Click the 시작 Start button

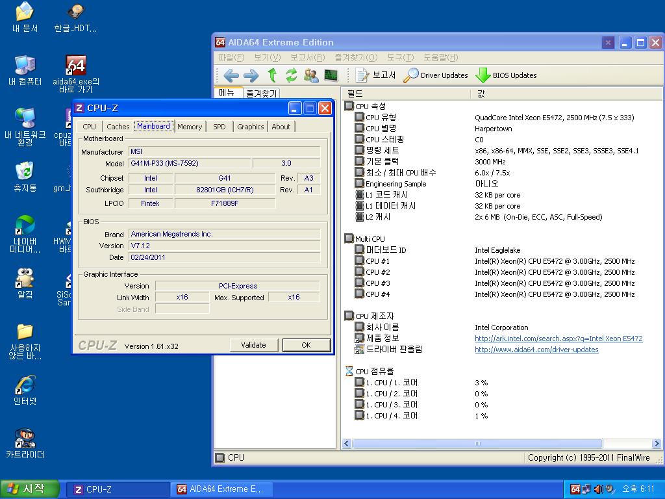[29, 489]
